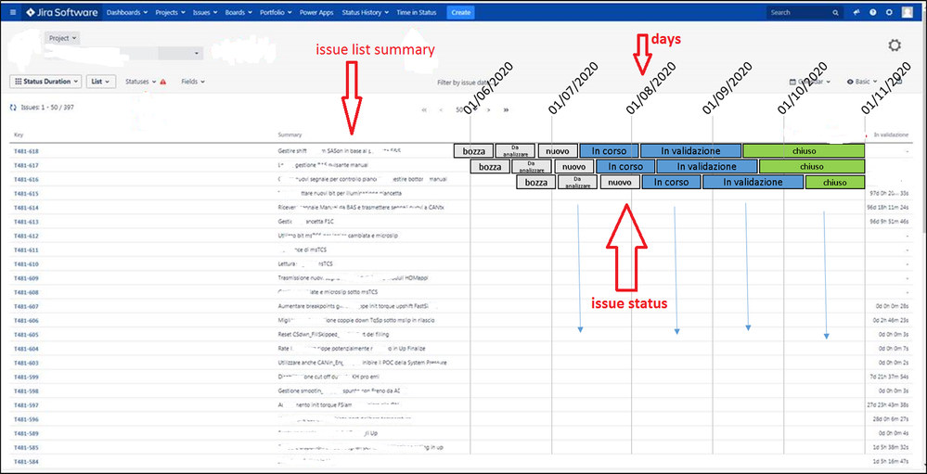Click the red warning icon beside Statuses
927x474 pixels.
tap(163, 83)
